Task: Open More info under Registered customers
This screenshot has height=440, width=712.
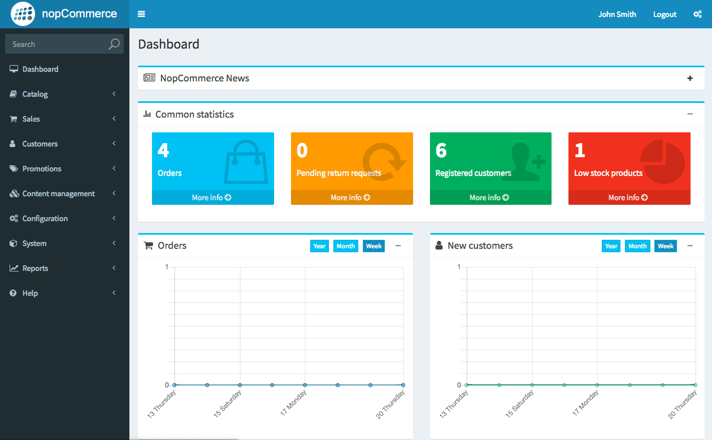Action: tap(490, 197)
